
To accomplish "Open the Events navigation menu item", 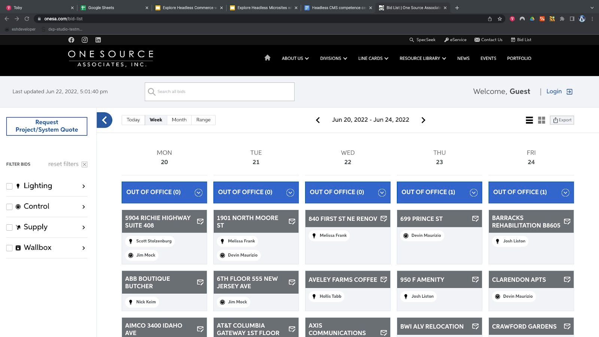I will point(488,58).
